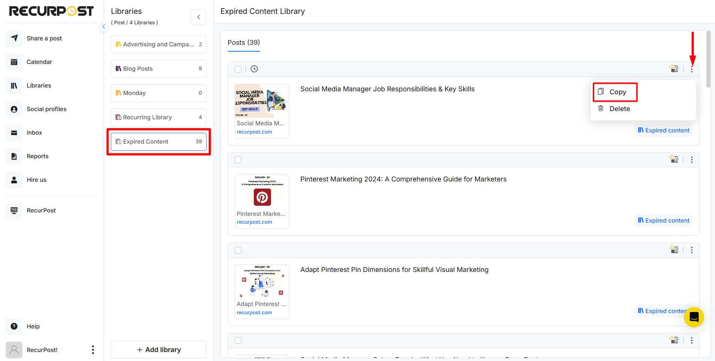Click Expired content tag on Pinterest Marketing post
This screenshot has height=361, width=715.
click(x=664, y=220)
